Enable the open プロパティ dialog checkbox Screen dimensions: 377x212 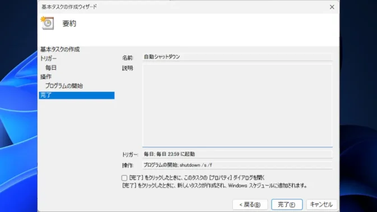pyautogui.click(x=124, y=178)
